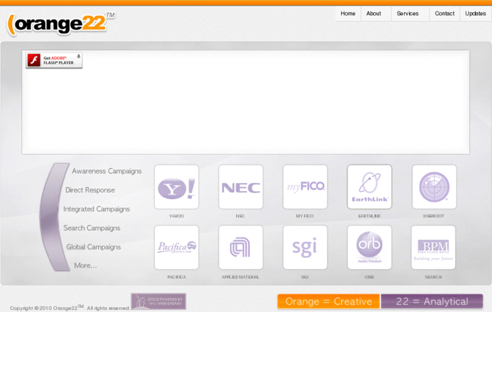The width and height of the screenshot is (492, 368).
Task: Click the MY FICO caption text
Action: coord(305,216)
